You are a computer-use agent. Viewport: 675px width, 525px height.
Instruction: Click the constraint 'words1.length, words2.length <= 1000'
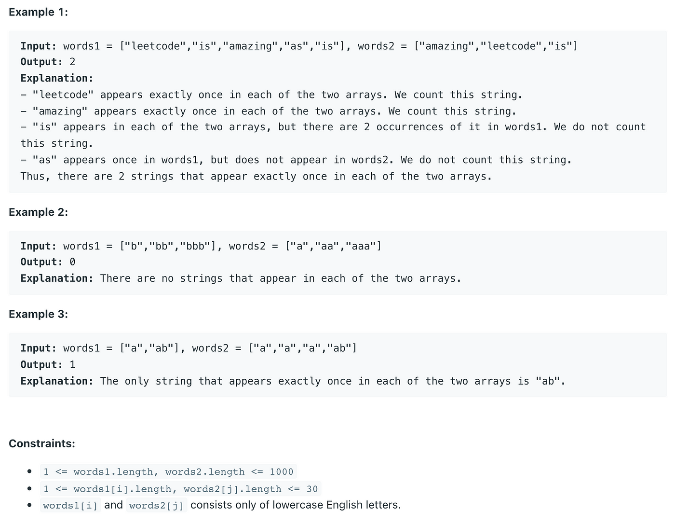tap(168, 471)
